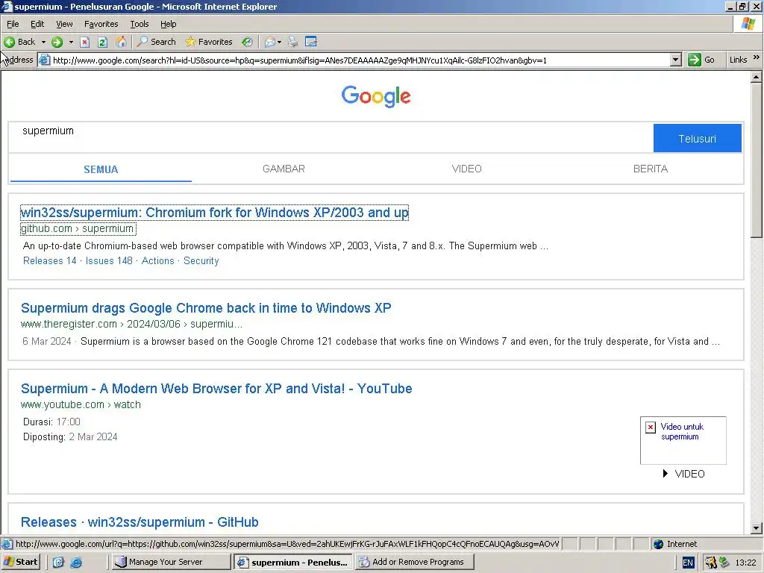Click the security keys tray icon
The image size is (764, 573).
pos(710,563)
